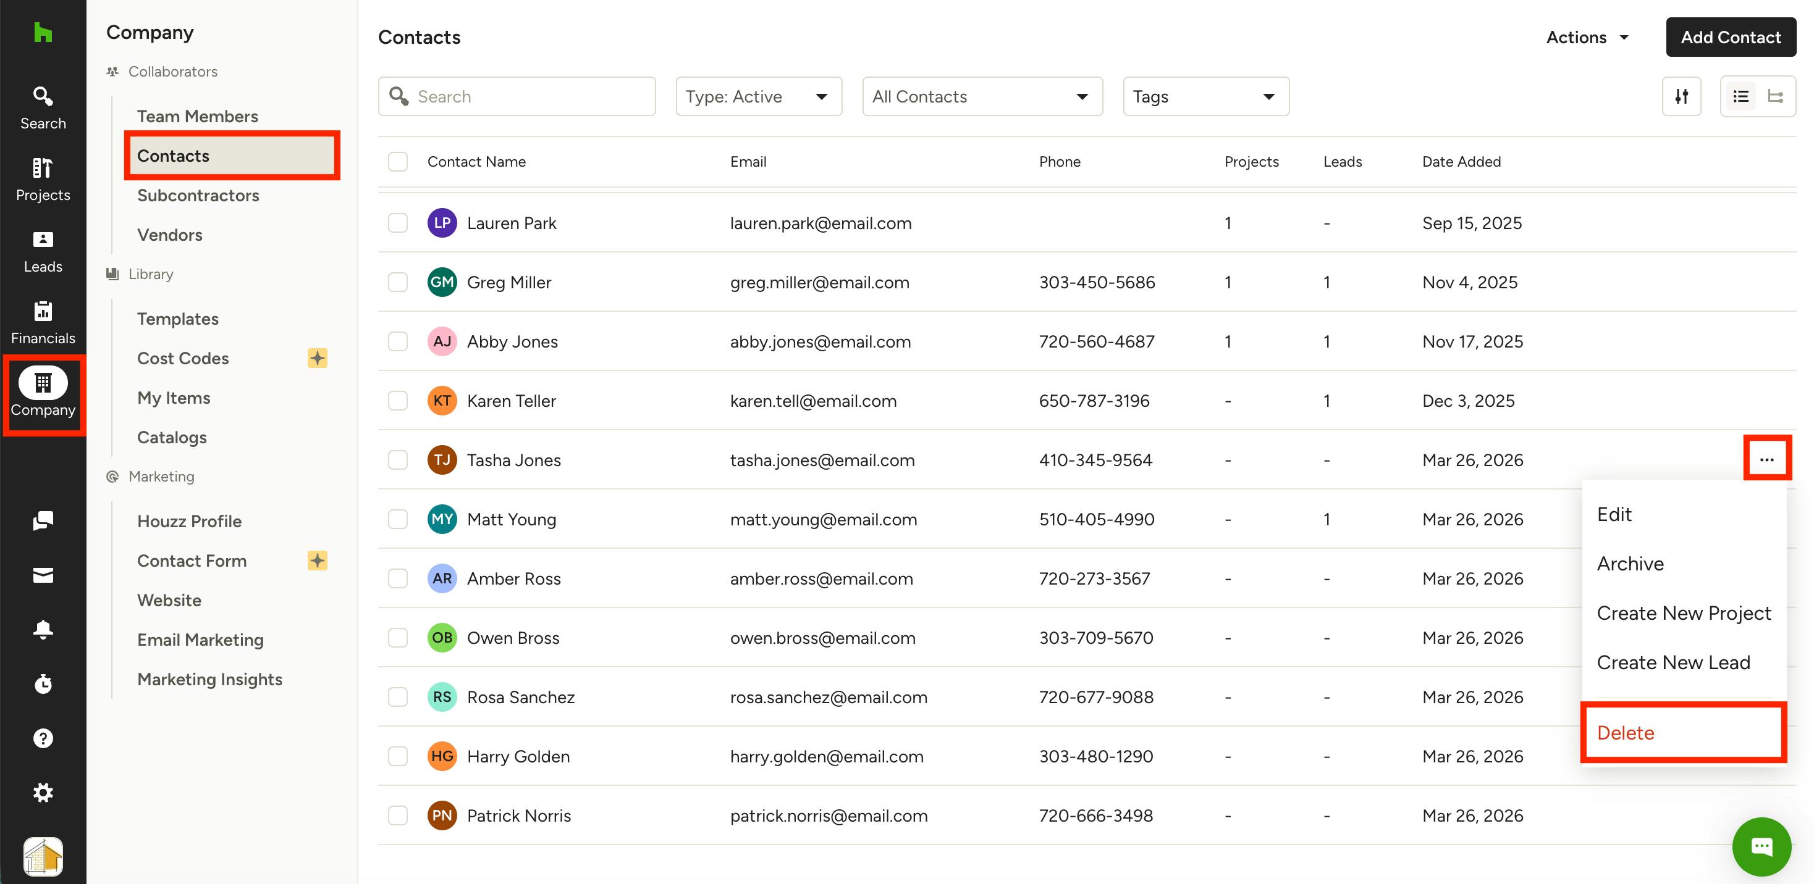Open the messages chat bubbles icon

click(43, 521)
